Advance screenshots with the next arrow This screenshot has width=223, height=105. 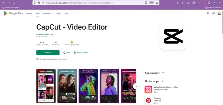136,86
